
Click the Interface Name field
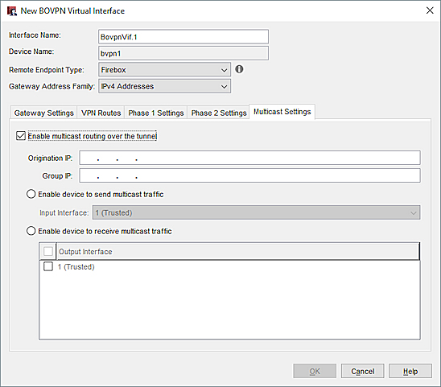click(183, 37)
